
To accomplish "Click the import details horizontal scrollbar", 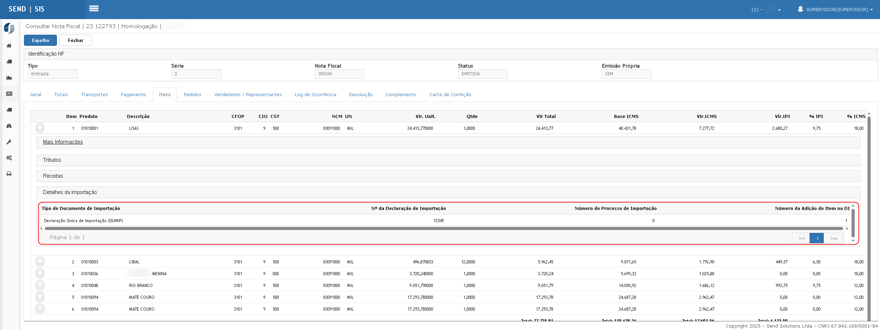I will pos(444,228).
